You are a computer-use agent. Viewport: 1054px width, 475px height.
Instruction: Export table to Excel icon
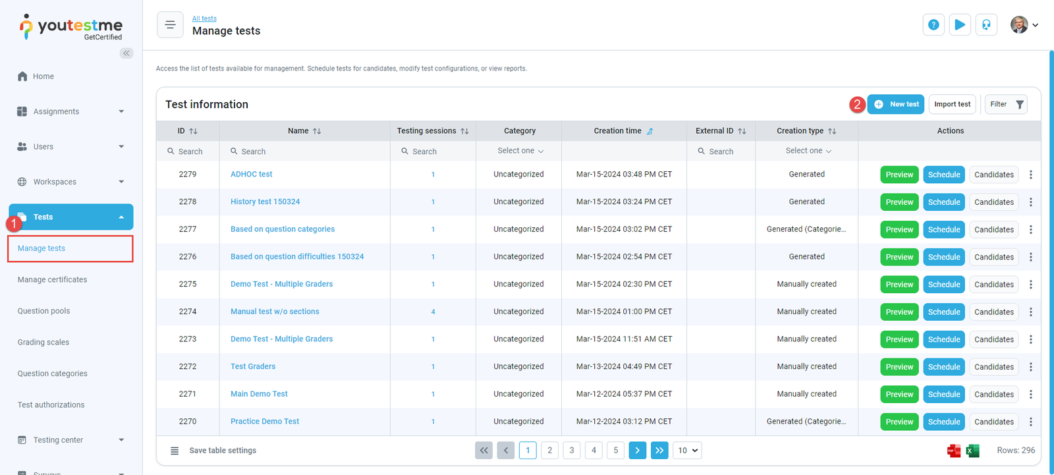(972, 451)
